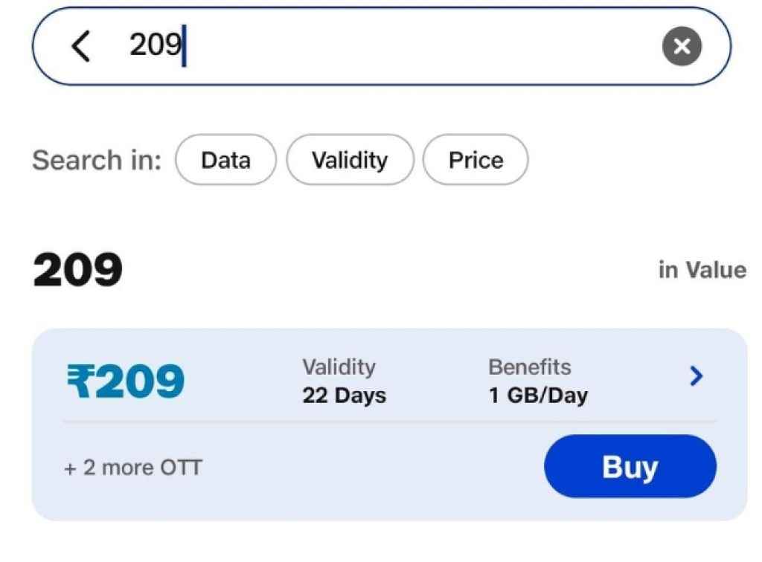Image resolution: width=762 pixels, height=562 pixels.
Task: Click the "Search in:" label
Action: pyautogui.click(x=97, y=160)
